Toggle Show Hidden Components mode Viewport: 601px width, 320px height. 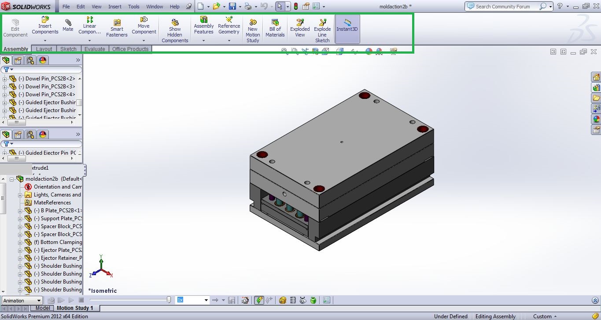point(175,29)
